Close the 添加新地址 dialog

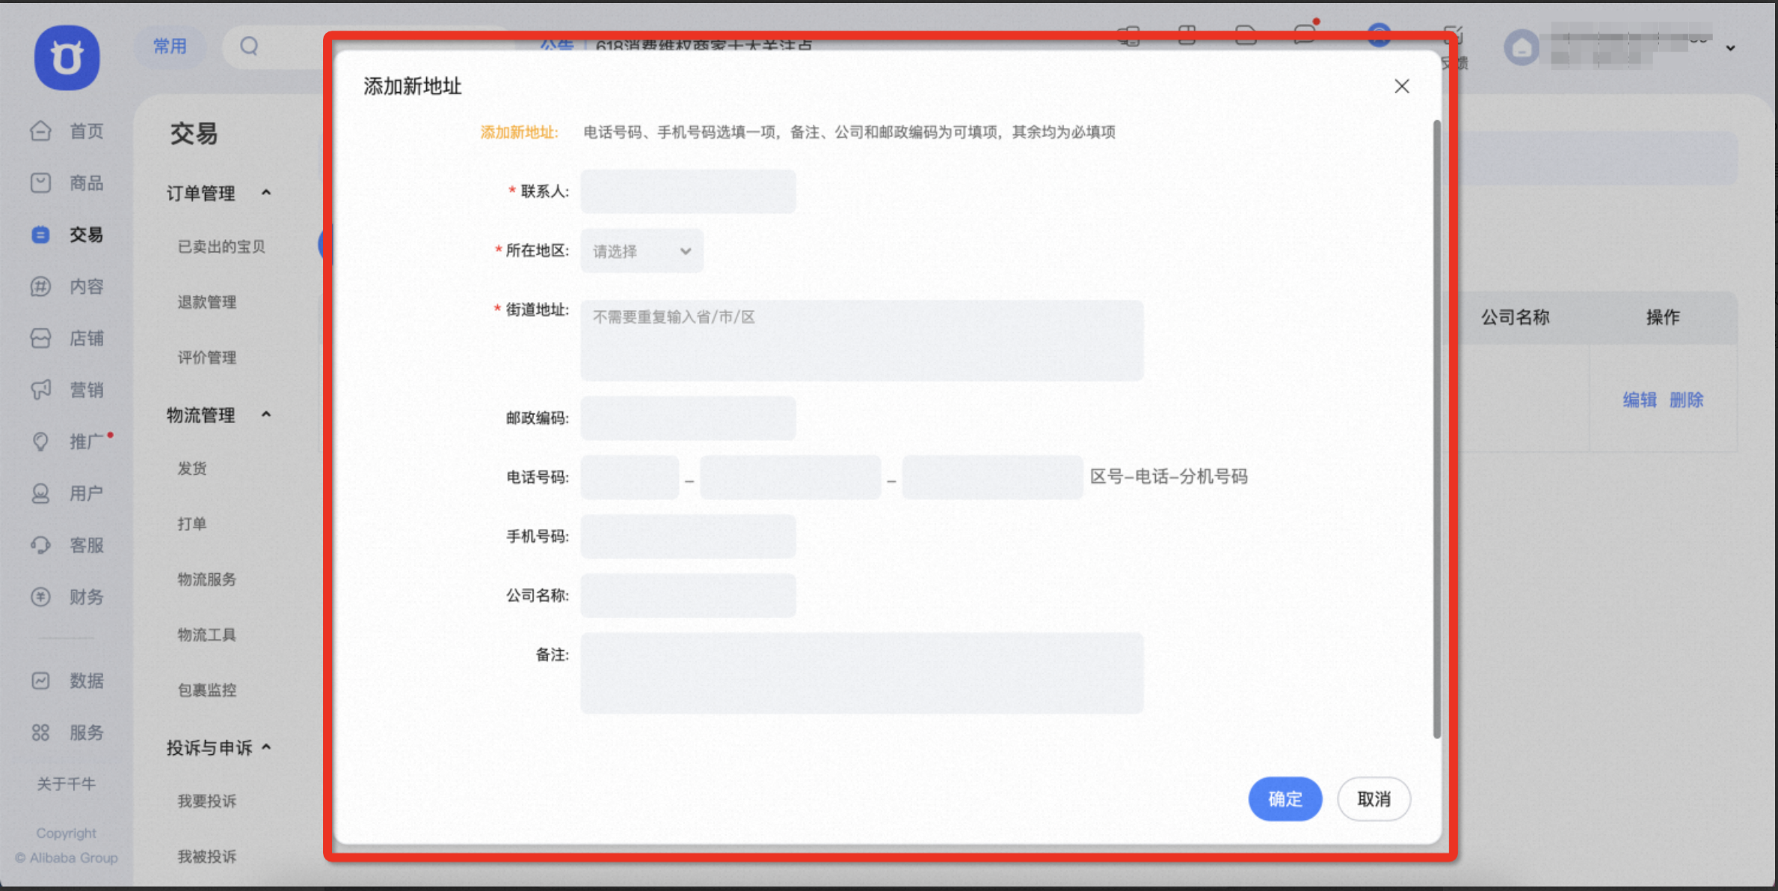pos(1402,86)
